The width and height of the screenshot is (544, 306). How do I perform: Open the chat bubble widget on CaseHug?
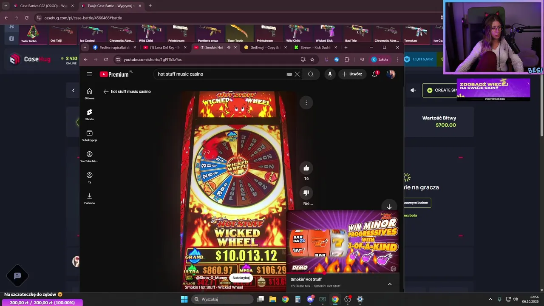(17, 276)
